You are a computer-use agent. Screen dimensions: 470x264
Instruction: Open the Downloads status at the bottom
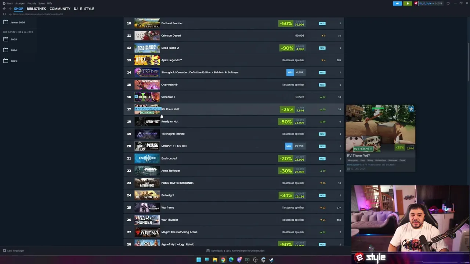click(x=235, y=251)
